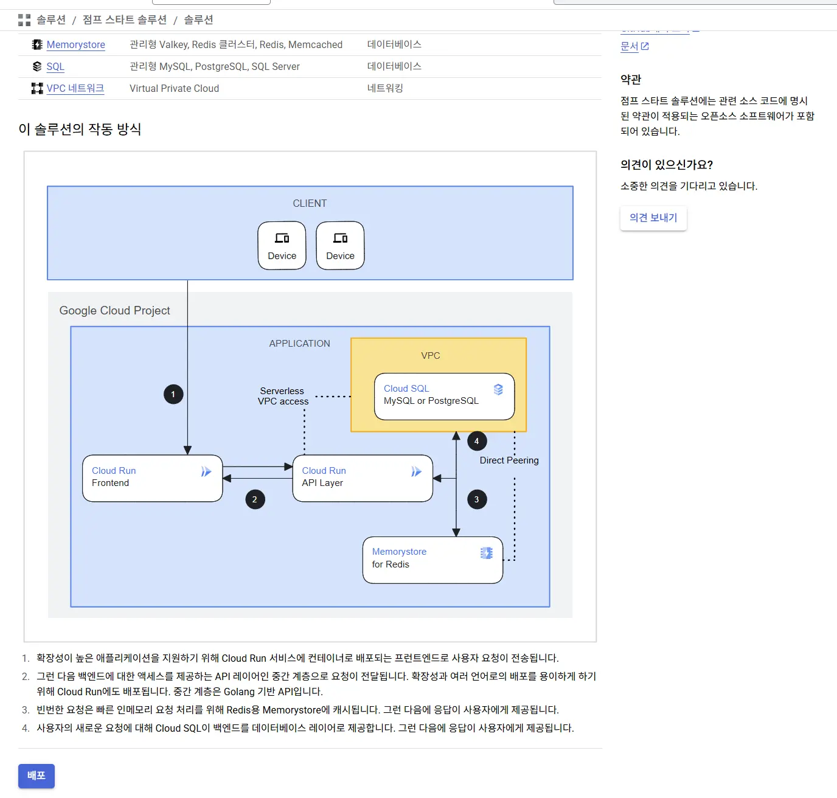Click the Memorystore icon in the products table
837x798 pixels.
[36, 44]
